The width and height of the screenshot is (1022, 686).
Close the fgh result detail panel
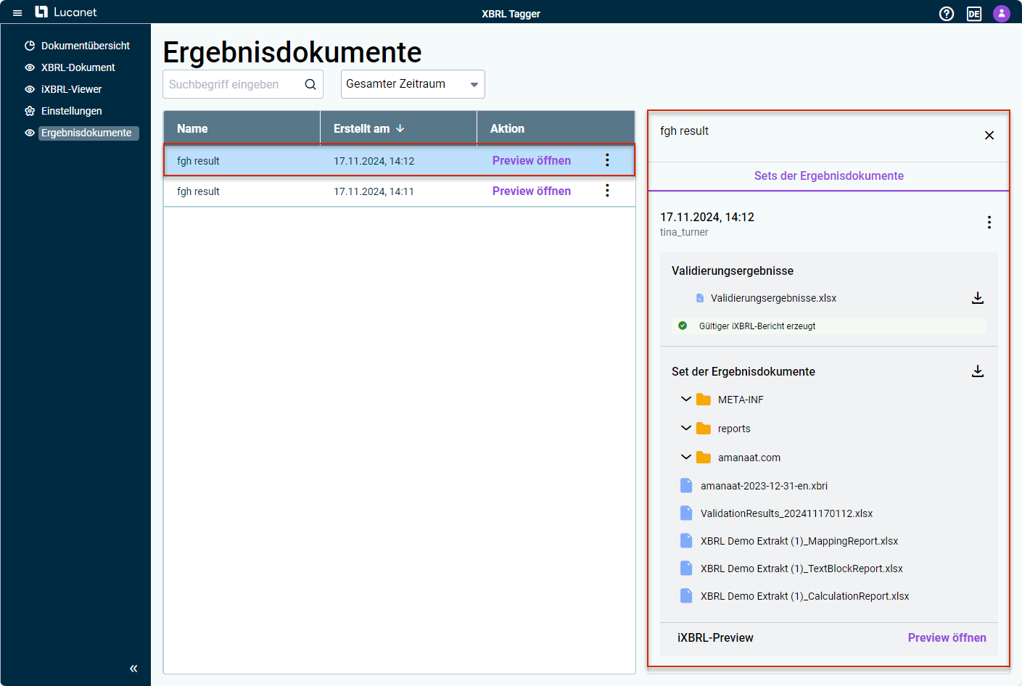[x=989, y=136]
